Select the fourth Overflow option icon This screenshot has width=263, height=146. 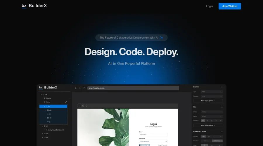216,121
